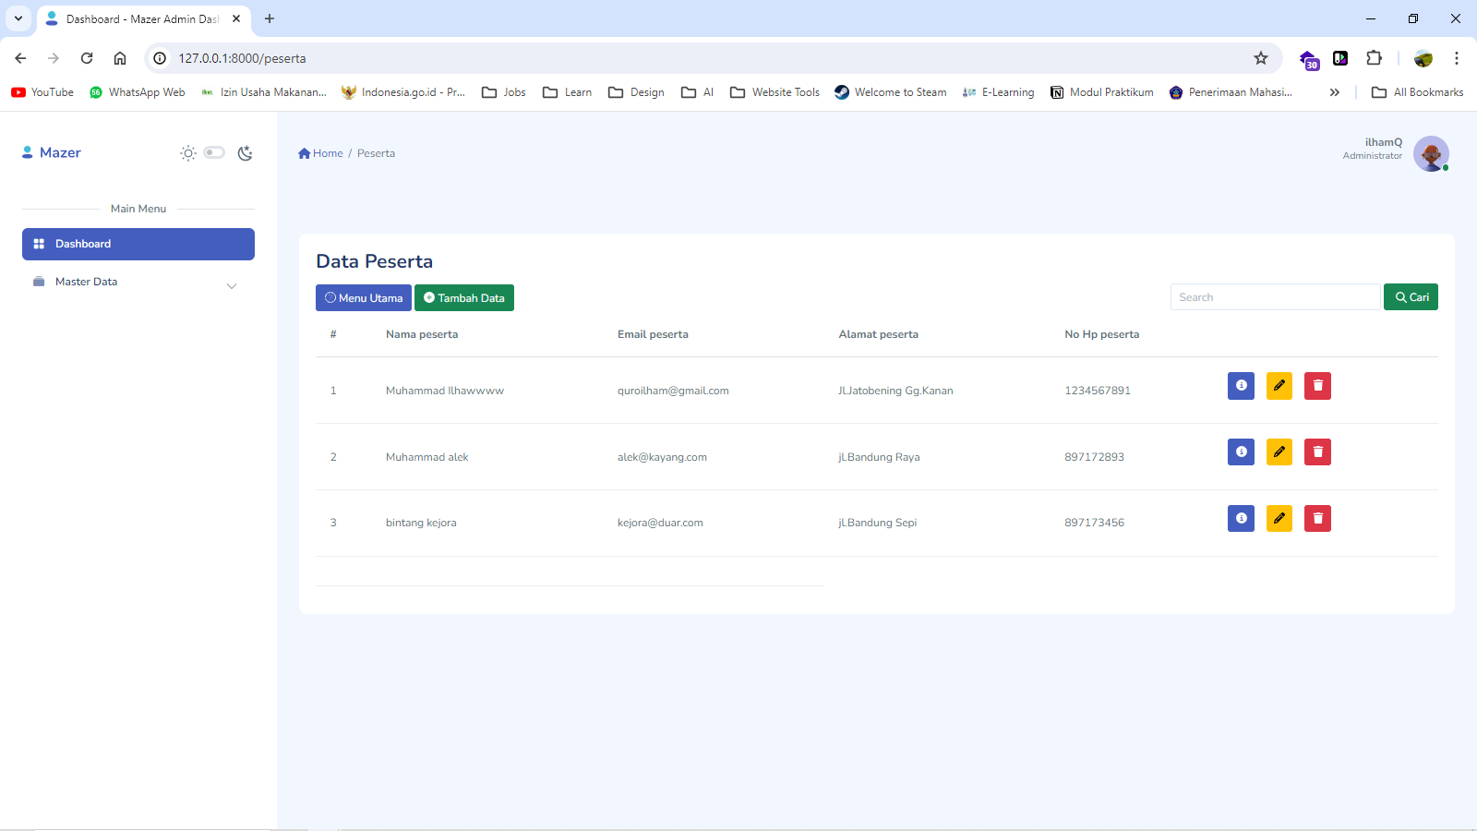Click yellow edit pencil for Muhammad alek

coord(1279,452)
